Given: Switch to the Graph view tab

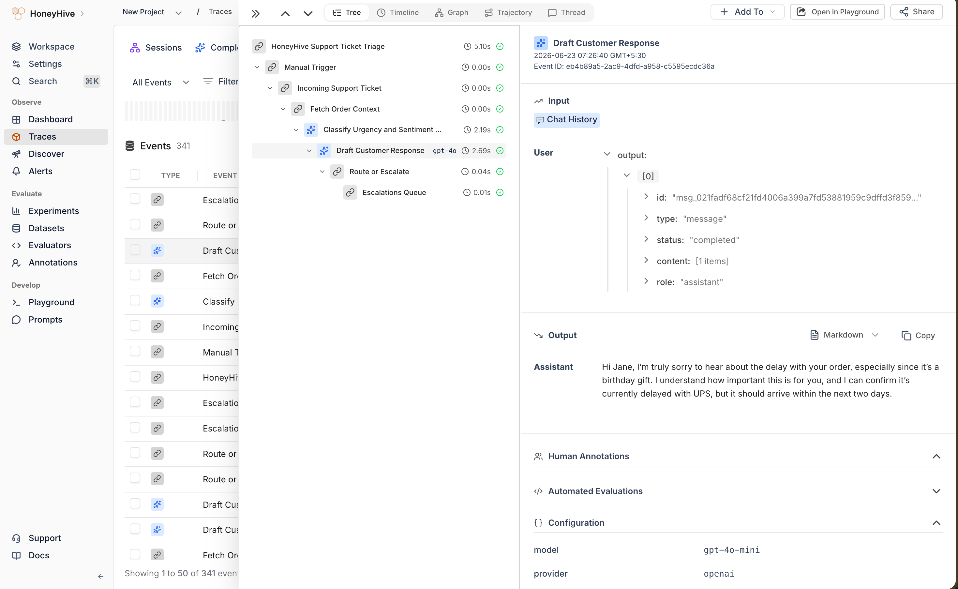Looking at the screenshot, I should 452,12.
